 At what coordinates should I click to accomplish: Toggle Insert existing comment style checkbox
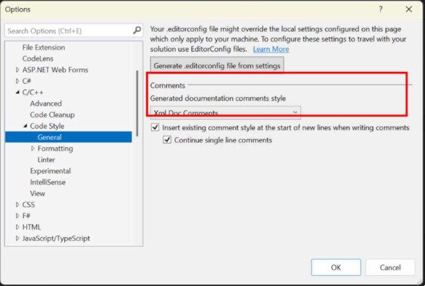[155, 127]
